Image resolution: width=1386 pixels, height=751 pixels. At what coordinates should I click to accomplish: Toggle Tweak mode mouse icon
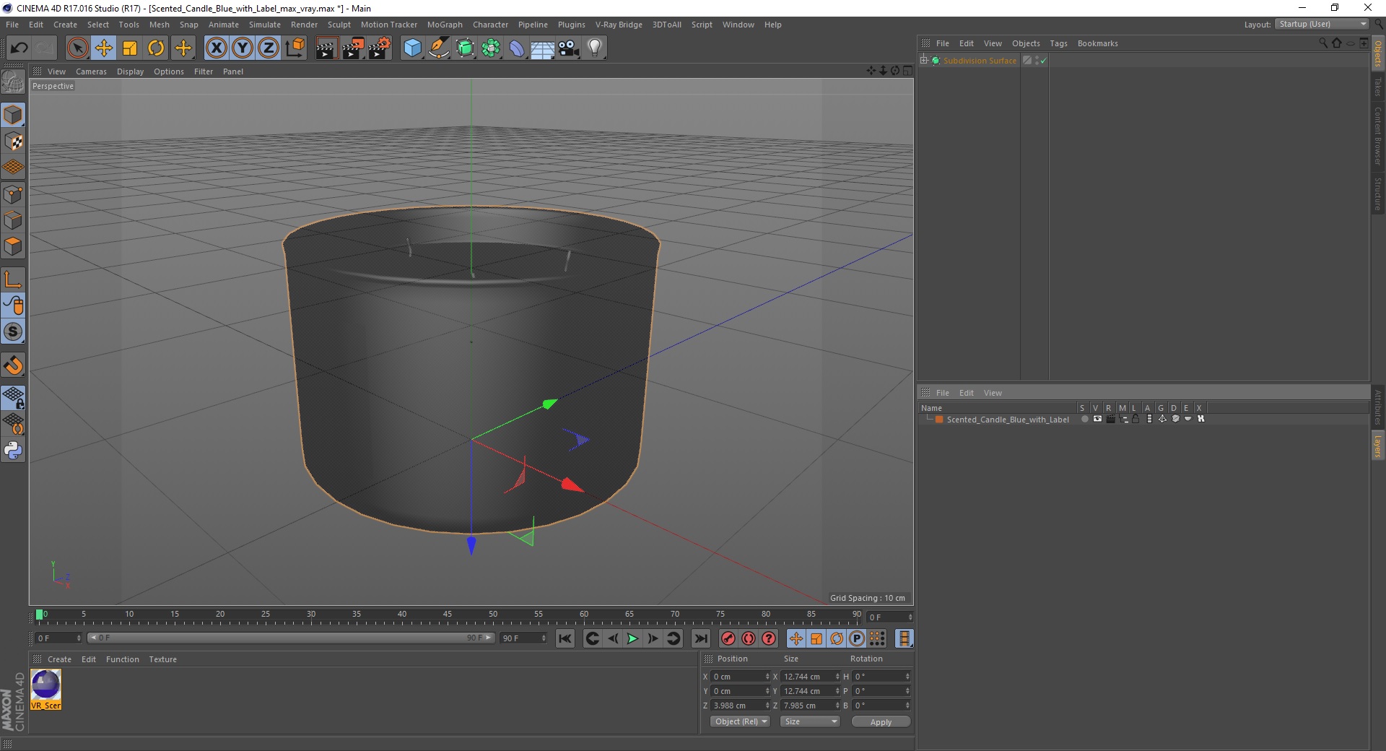point(13,305)
